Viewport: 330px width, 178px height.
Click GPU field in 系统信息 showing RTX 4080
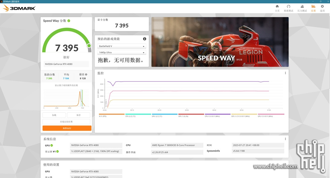[96, 145]
